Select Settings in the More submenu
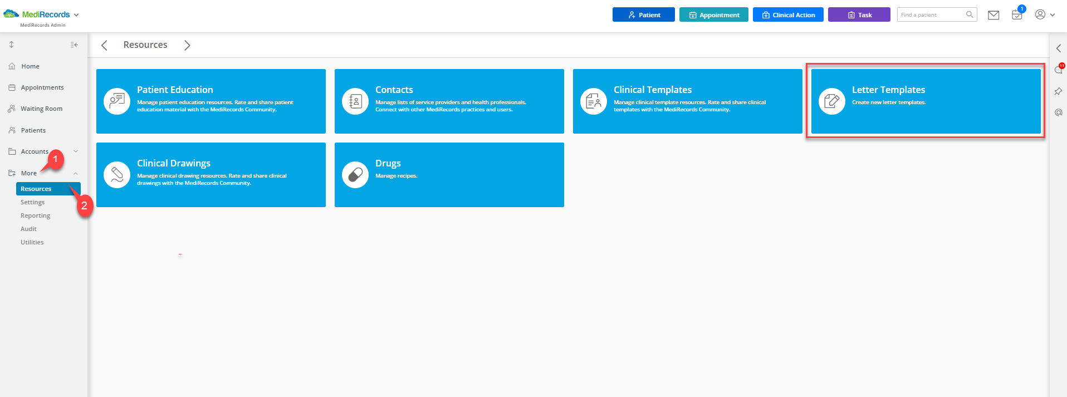The width and height of the screenshot is (1067, 397). point(32,202)
